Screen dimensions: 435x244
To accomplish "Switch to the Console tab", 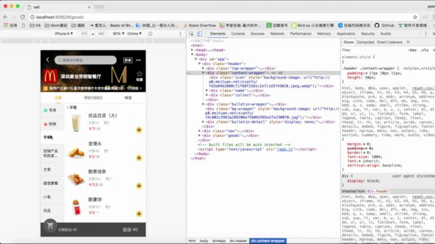I will (238, 34).
